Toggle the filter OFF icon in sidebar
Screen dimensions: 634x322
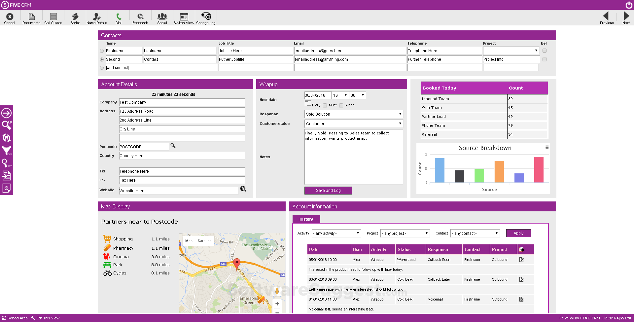pos(7,150)
